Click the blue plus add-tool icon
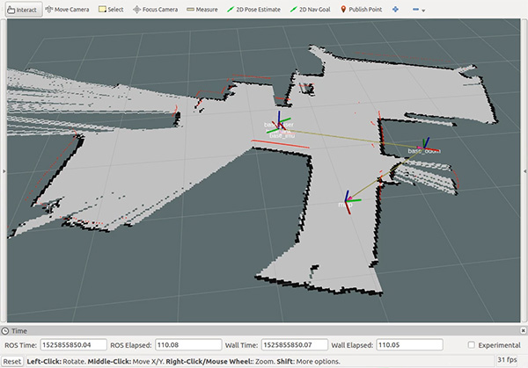Screen dimensions: 528x368 point(393,10)
